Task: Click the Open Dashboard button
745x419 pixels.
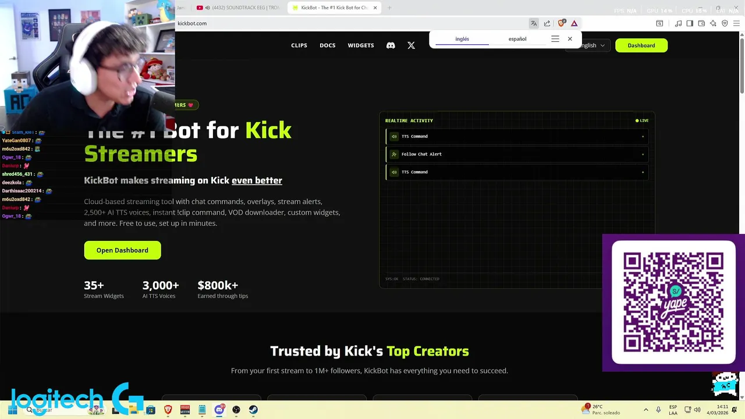Action: point(122,250)
